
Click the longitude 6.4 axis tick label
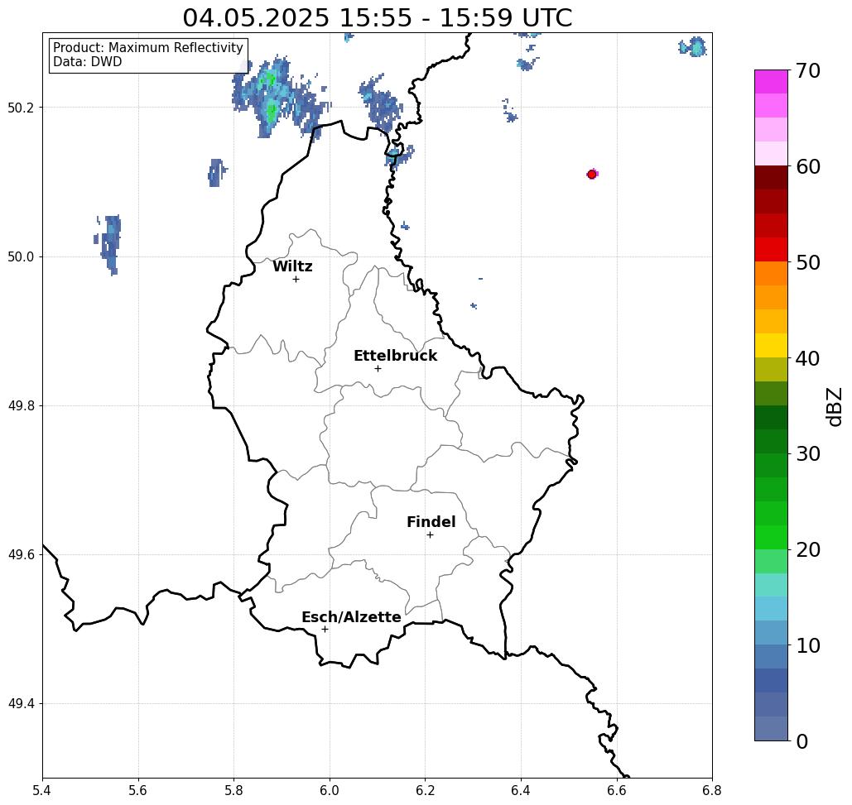coord(521,790)
